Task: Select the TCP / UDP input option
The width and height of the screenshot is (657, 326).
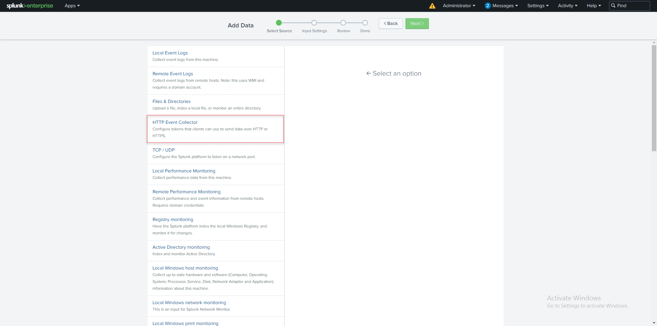Action: point(163,150)
